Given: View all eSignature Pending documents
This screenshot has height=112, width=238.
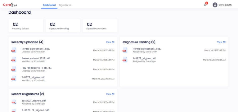Looking at the screenshot, I should (221, 42).
